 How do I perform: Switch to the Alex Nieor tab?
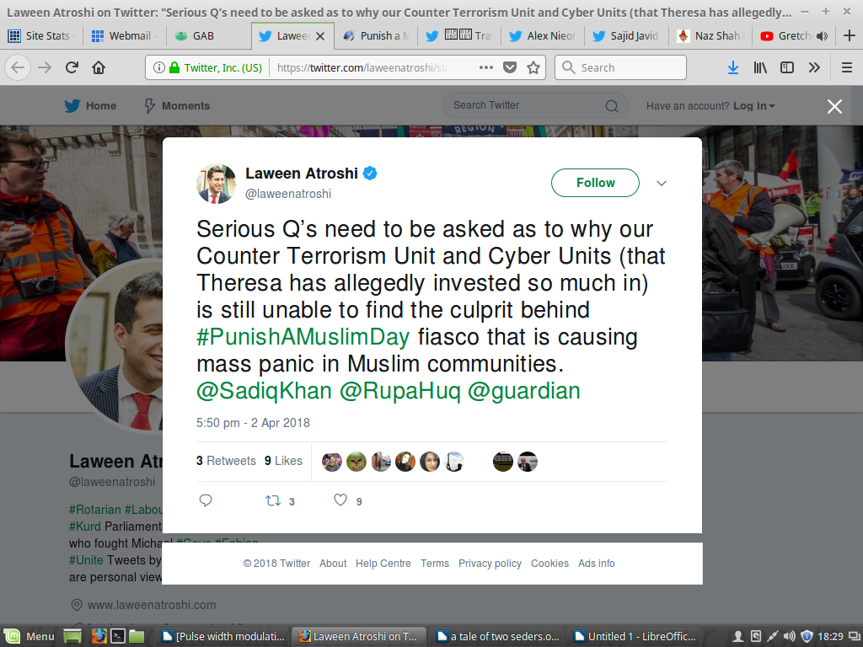542,35
